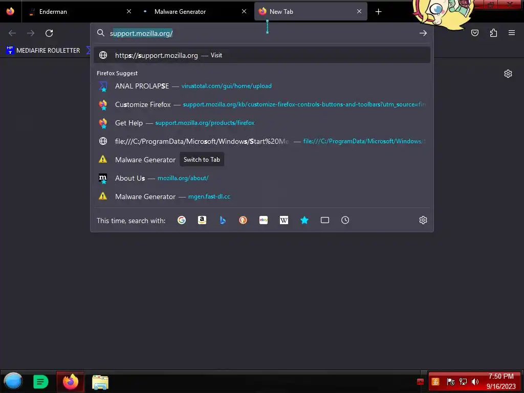Search this time with eBay
This screenshot has height=393, width=524.
click(264, 220)
